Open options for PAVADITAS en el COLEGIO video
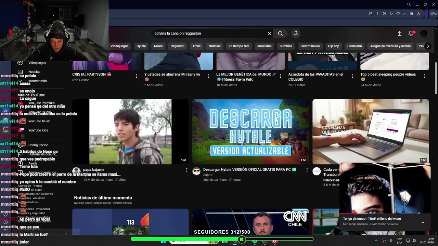The height and width of the screenshot is (246, 438). 353,76
